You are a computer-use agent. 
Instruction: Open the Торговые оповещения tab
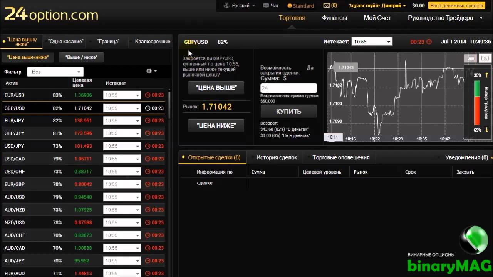341,157
